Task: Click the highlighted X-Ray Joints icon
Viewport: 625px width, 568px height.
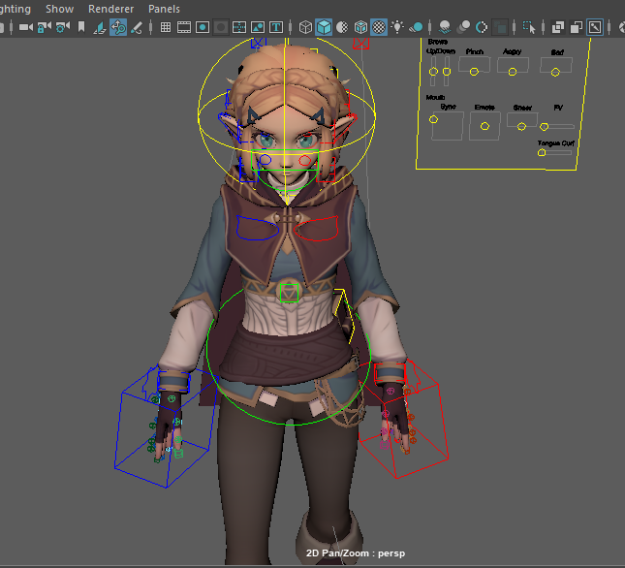Action: 595,27
